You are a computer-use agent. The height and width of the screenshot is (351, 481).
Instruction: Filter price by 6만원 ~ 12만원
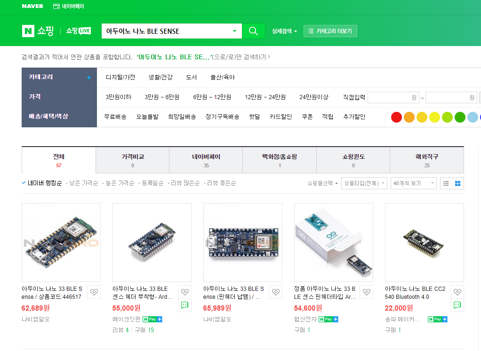[212, 97]
